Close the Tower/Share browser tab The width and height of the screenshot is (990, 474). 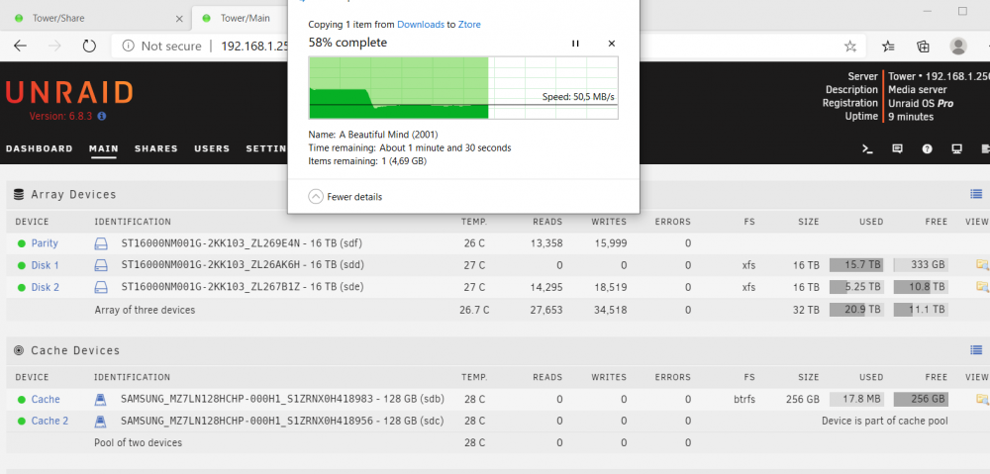[x=179, y=19]
